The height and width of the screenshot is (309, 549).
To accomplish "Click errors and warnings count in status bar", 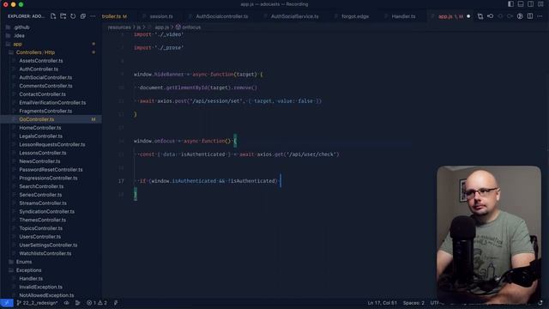I will click(x=97, y=303).
